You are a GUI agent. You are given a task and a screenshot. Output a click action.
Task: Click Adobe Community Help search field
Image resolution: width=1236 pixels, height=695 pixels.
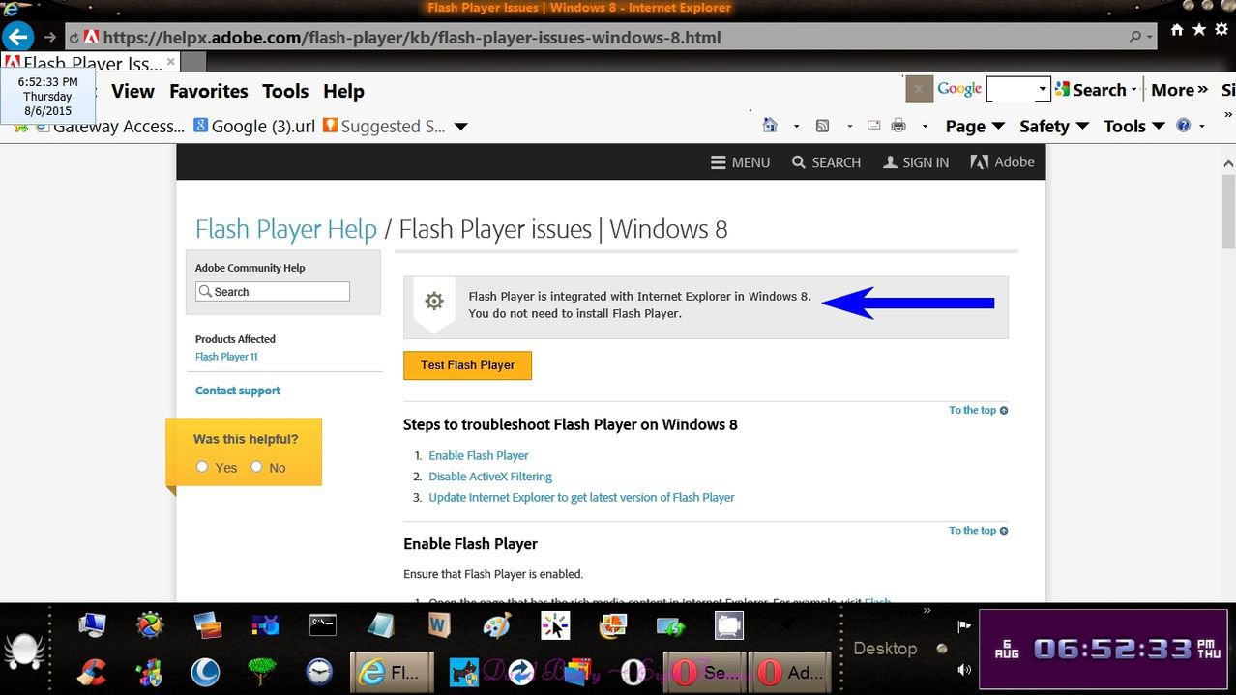coord(273,291)
